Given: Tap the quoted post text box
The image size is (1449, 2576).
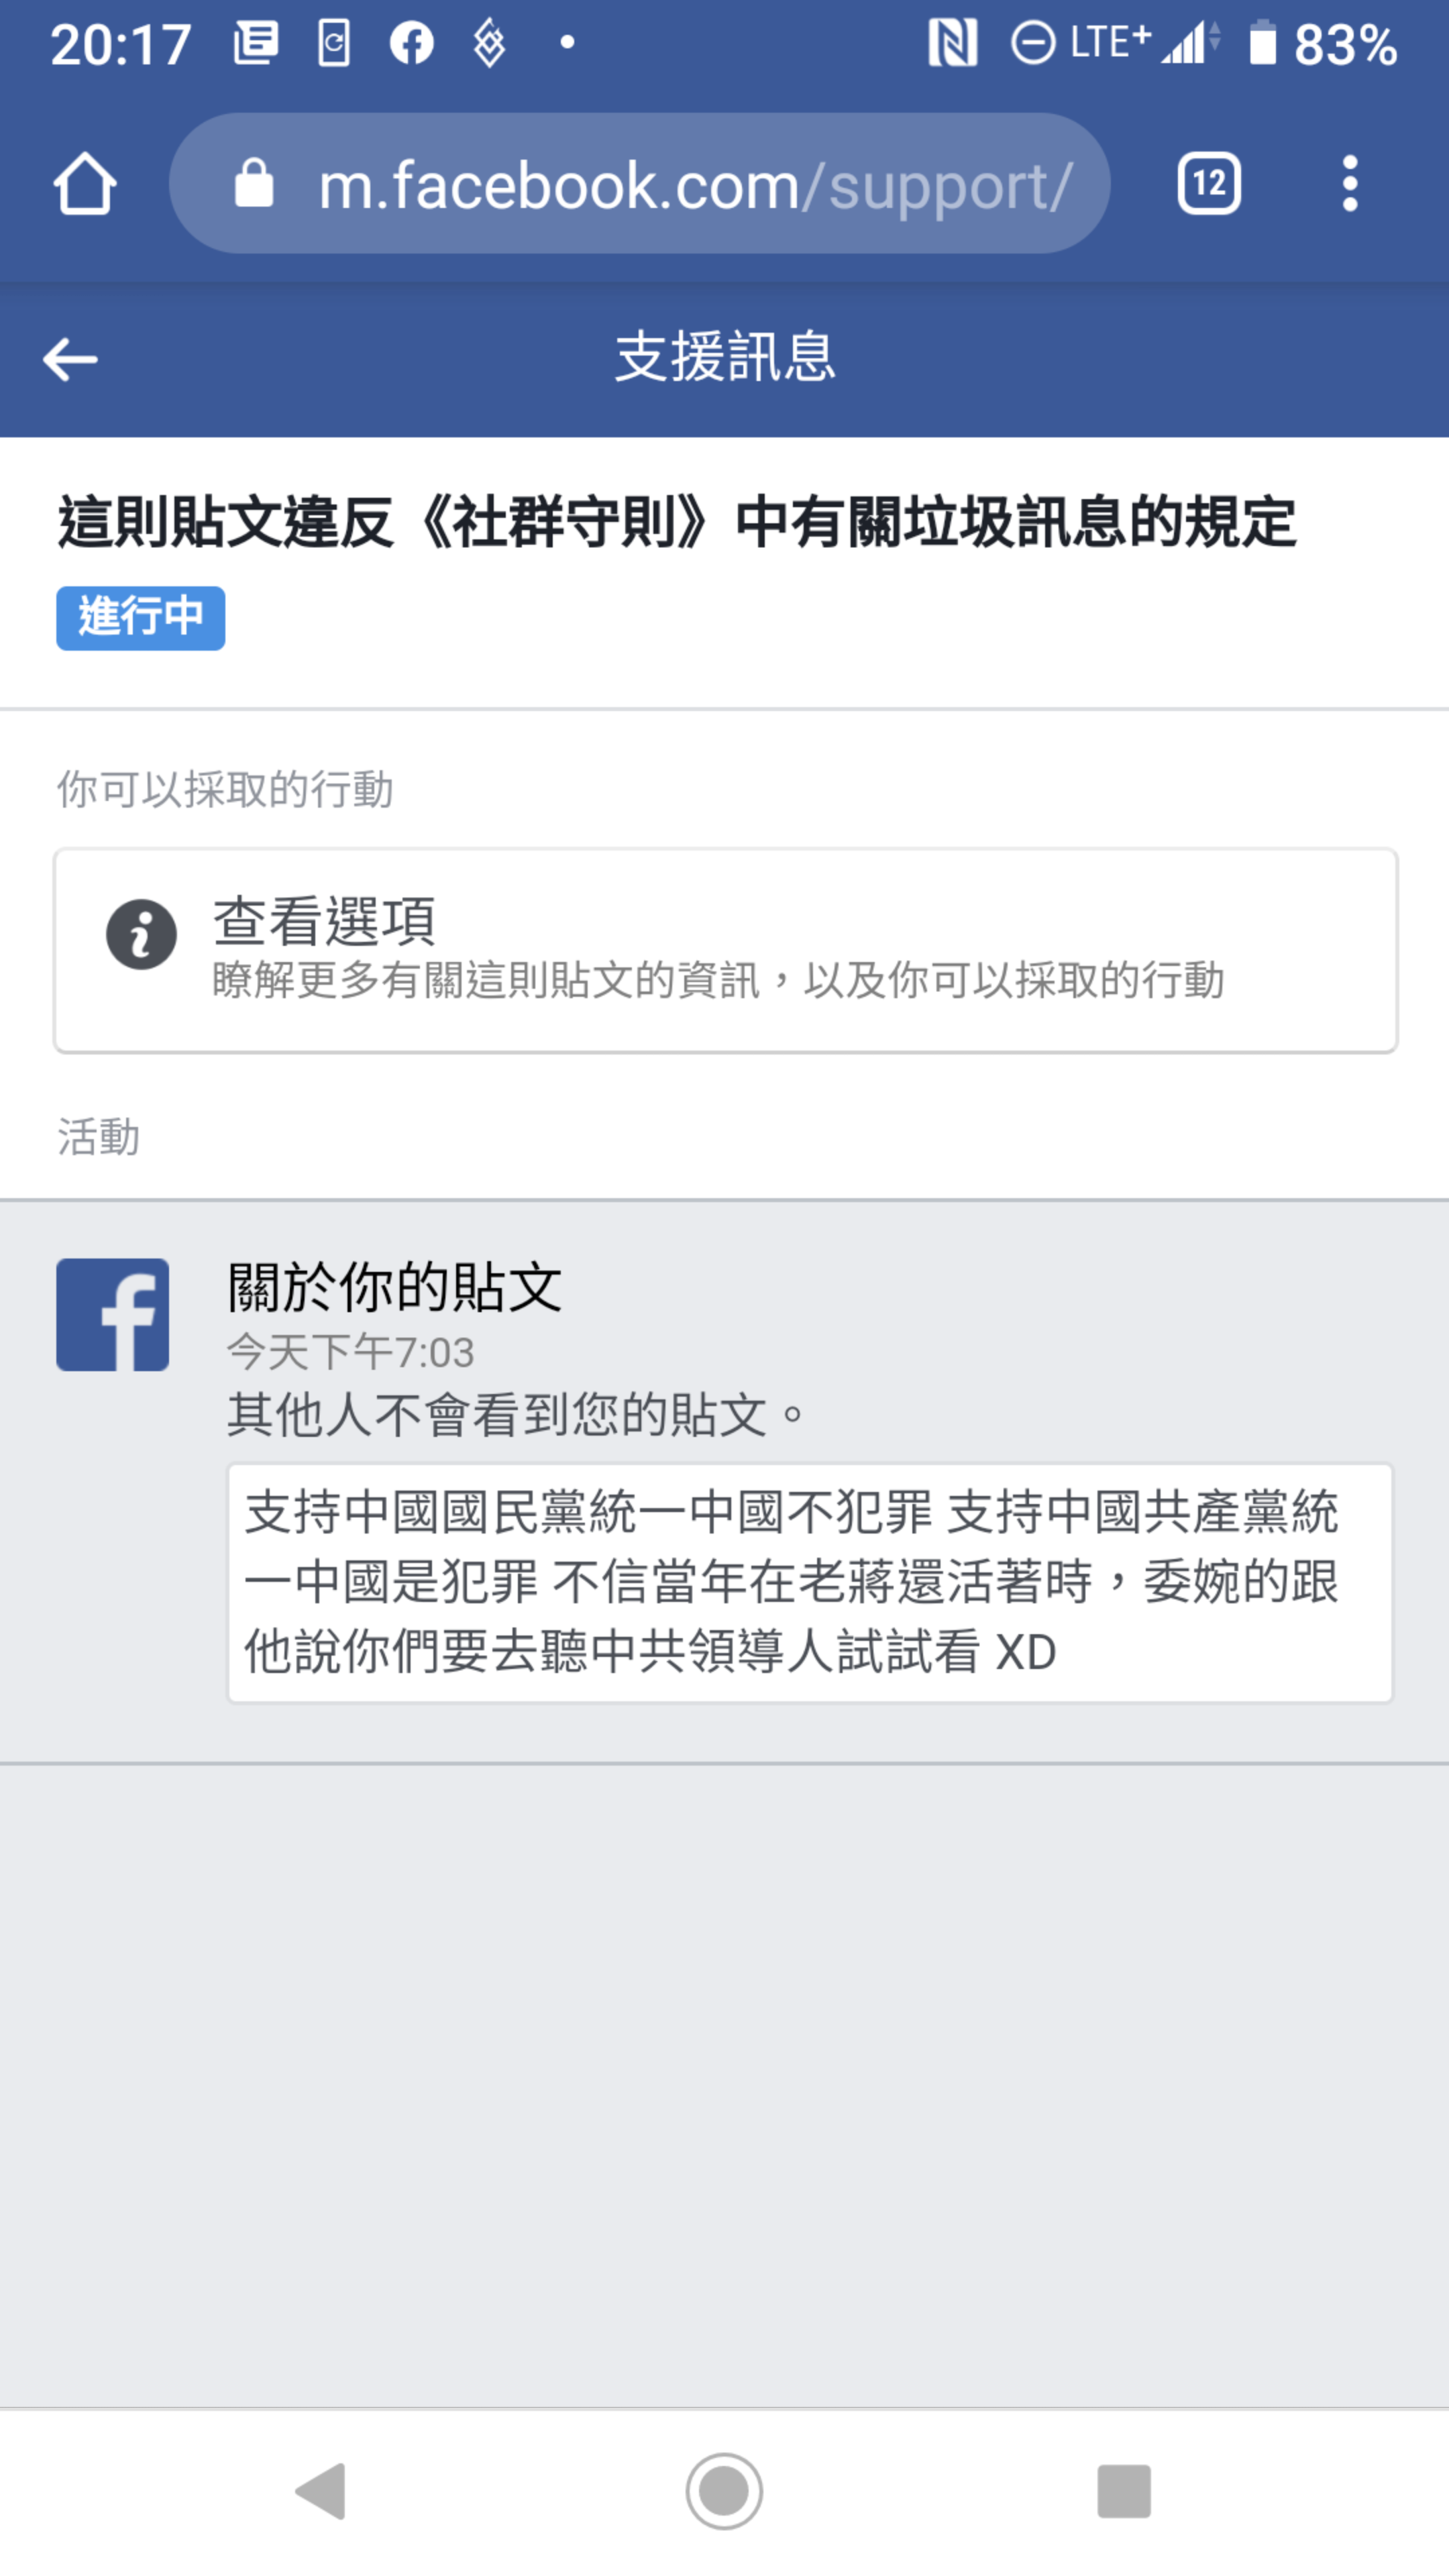Looking at the screenshot, I should (x=810, y=1583).
